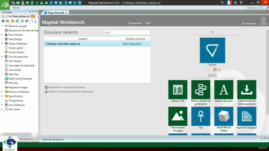This screenshot has width=269, height=151.
Task: Click the grid icon in Données toolbar
Action: click(x=17, y=21)
